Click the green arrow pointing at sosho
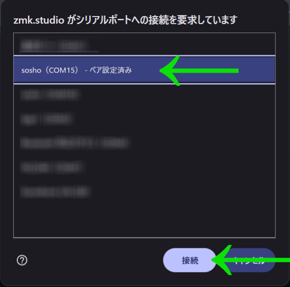 point(199,71)
